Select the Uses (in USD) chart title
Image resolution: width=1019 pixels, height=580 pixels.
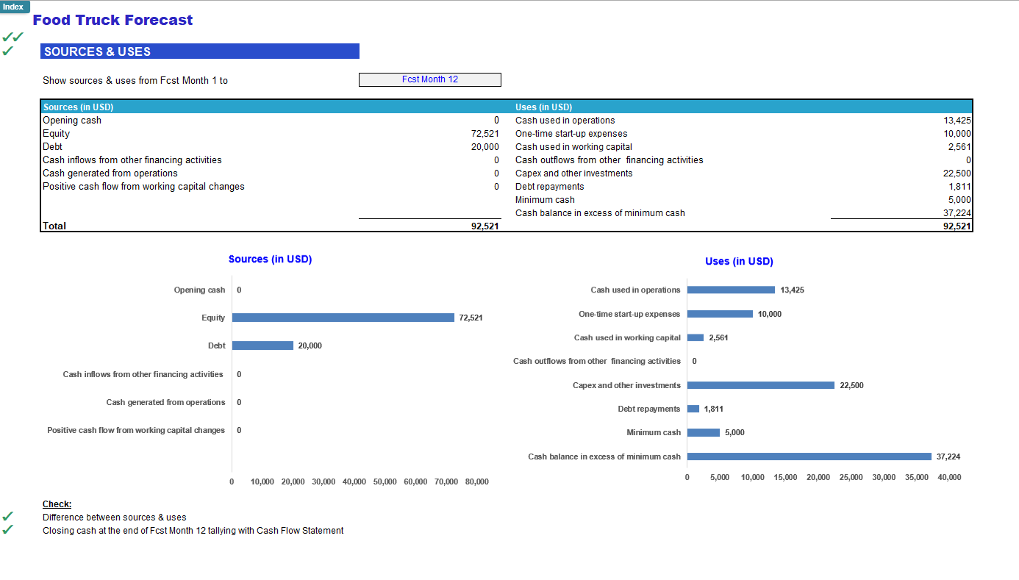pos(739,262)
